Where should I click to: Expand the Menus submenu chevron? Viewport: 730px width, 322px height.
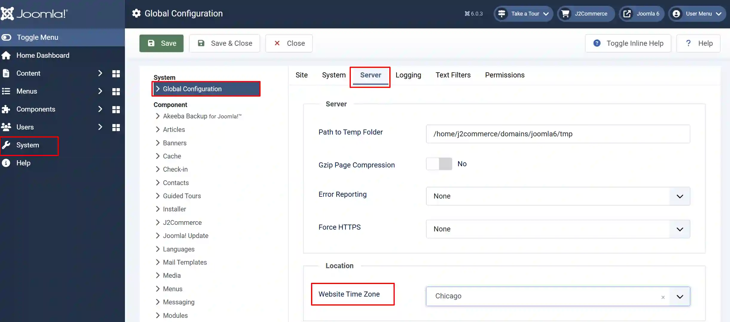click(x=100, y=91)
